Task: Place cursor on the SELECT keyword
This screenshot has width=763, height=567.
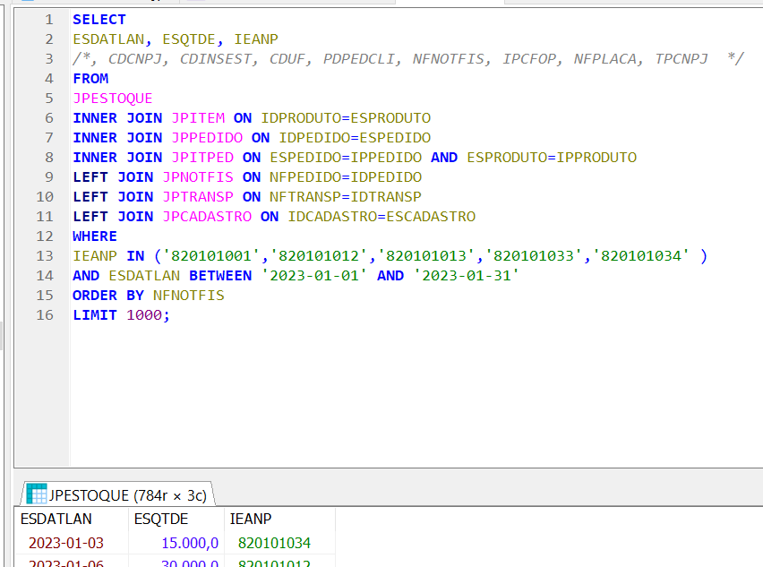Action: point(99,20)
